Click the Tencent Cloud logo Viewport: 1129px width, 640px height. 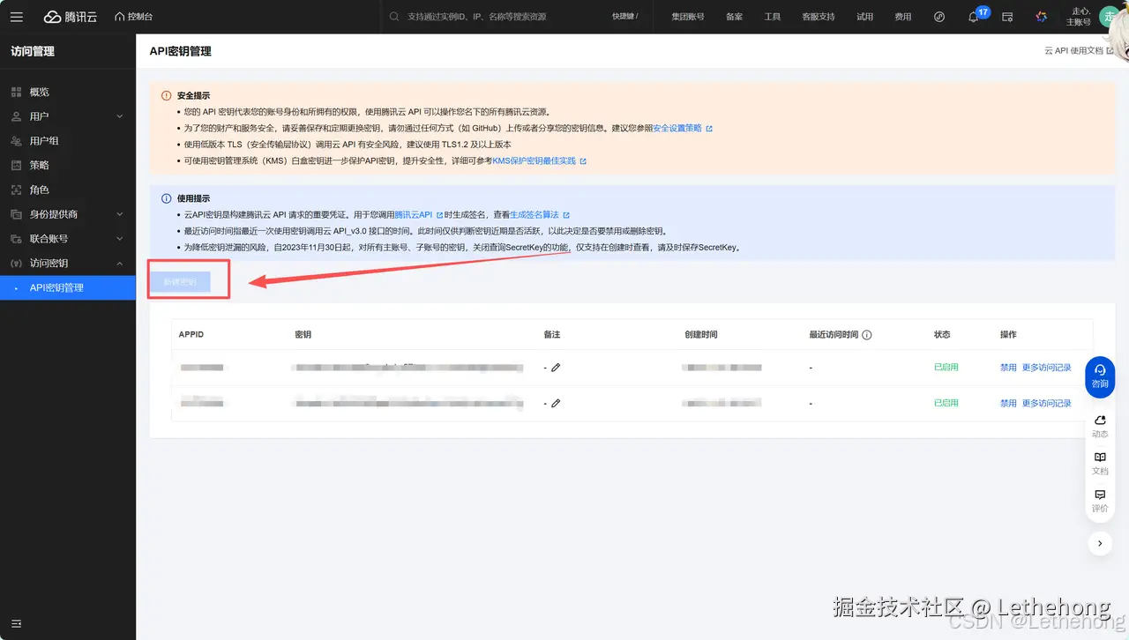[x=71, y=17]
